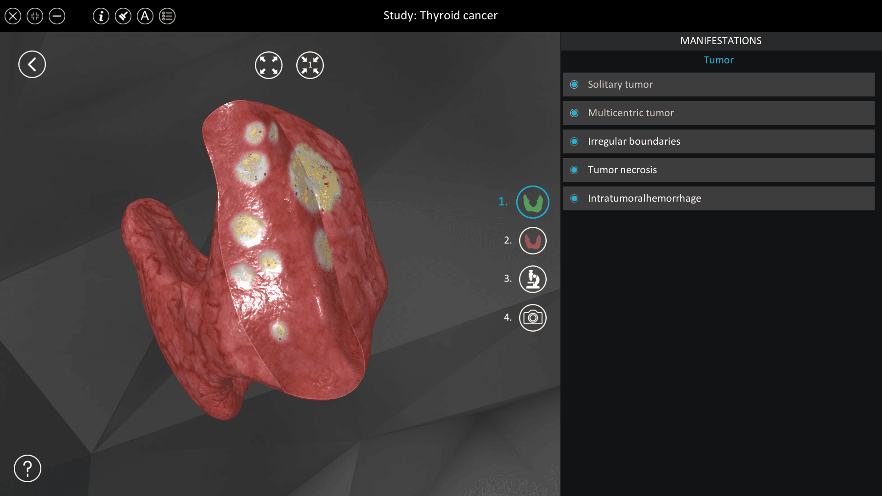Image resolution: width=882 pixels, height=496 pixels.
Task: Open the list view icon
Action: click(167, 16)
